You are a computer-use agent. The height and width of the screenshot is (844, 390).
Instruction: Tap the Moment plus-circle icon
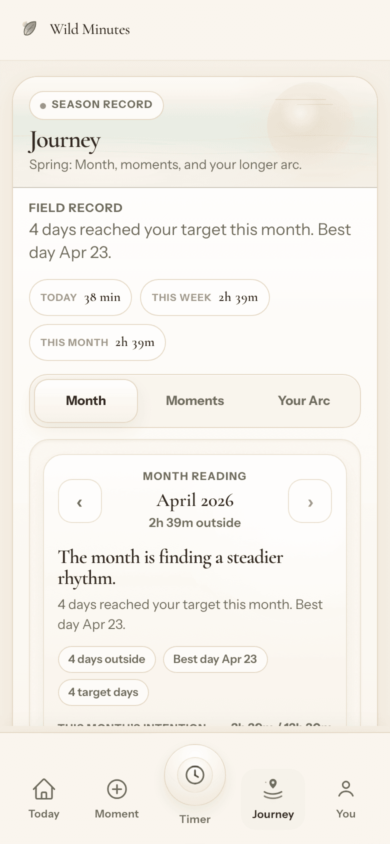click(117, 789)
